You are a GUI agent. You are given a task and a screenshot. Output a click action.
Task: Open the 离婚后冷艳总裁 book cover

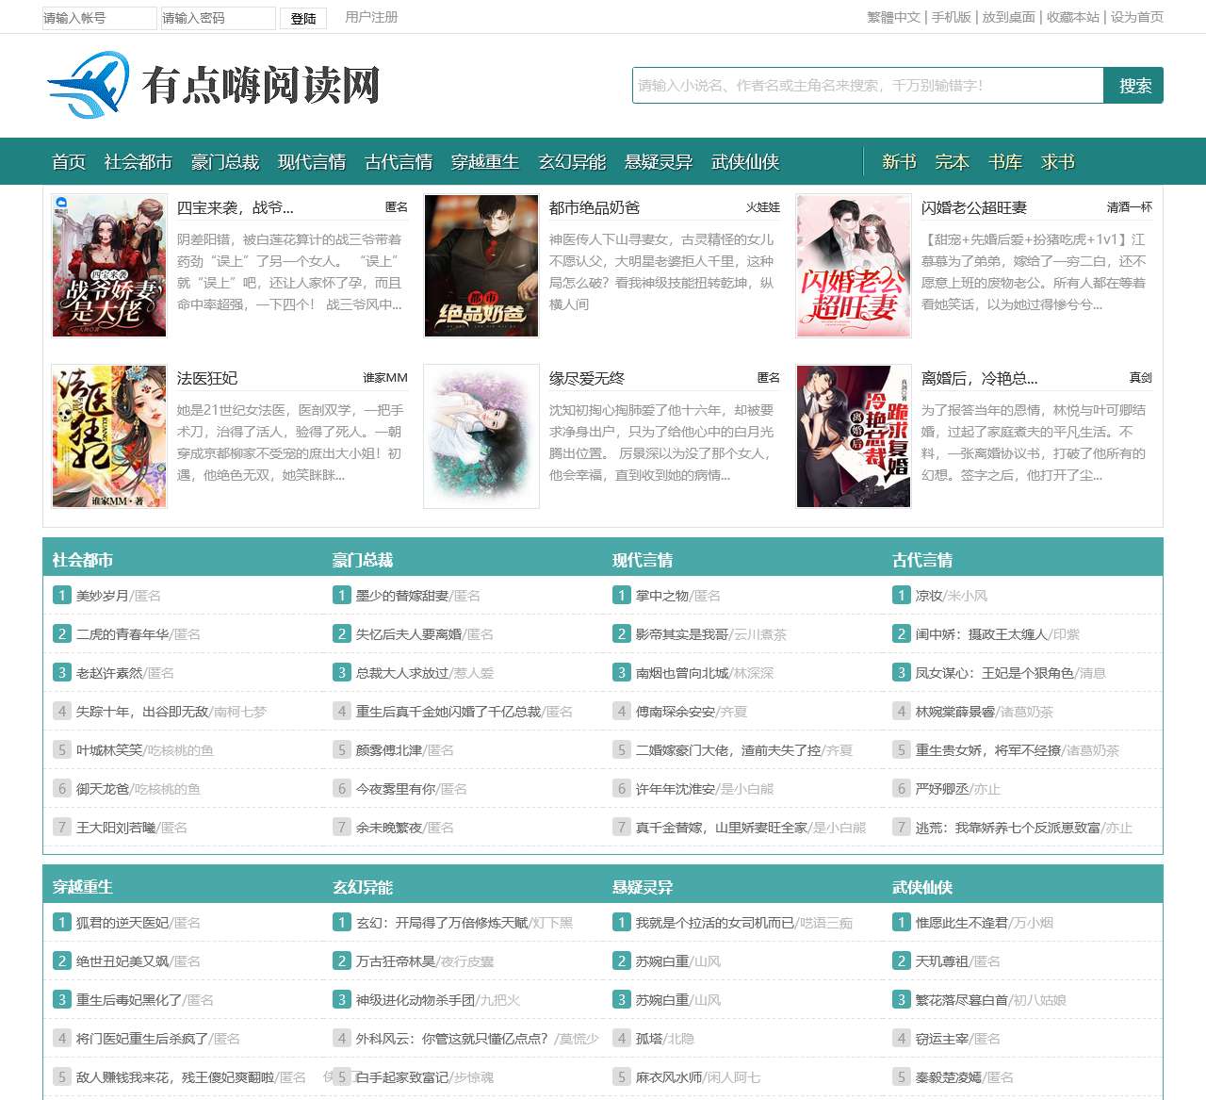click(854, 436)
